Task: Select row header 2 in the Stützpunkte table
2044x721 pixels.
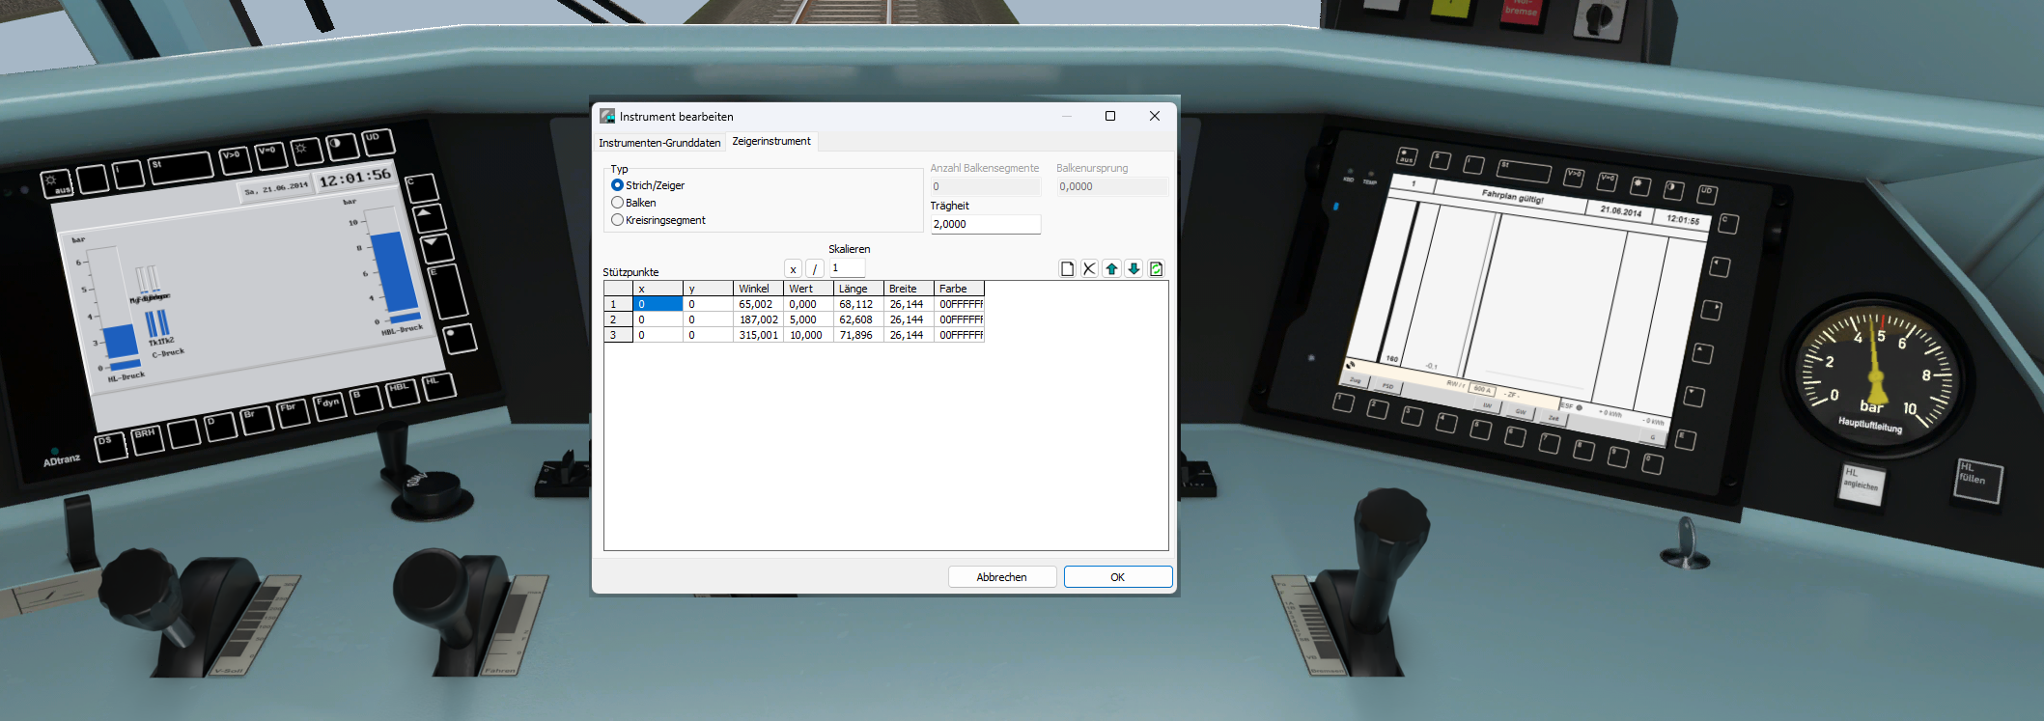Action: coord(618,319)
